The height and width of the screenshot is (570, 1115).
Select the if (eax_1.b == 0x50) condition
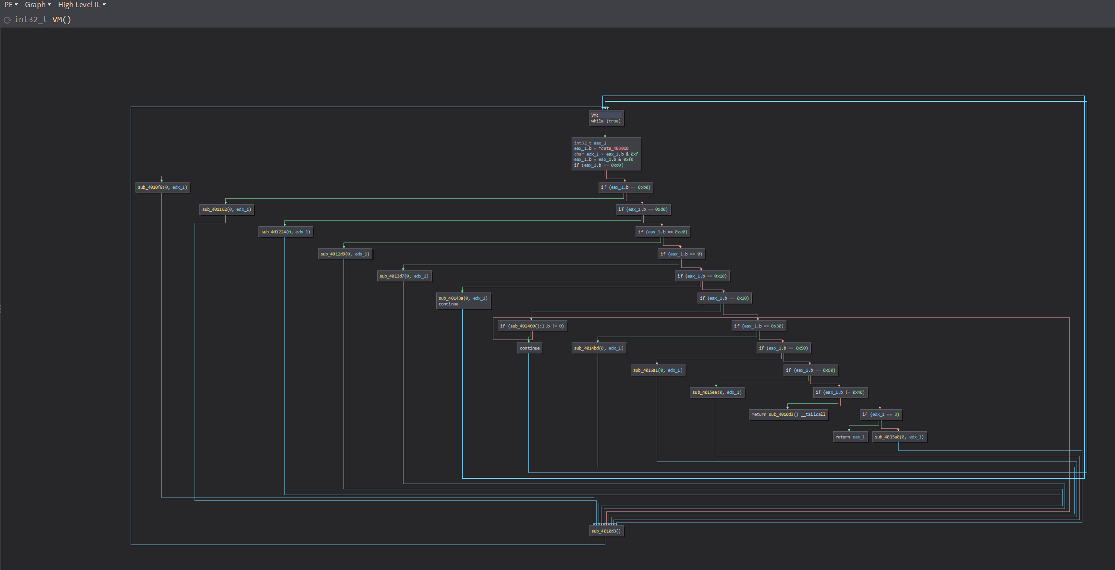(784, 348)
